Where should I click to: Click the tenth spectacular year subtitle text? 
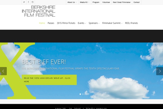pos(70,68)
